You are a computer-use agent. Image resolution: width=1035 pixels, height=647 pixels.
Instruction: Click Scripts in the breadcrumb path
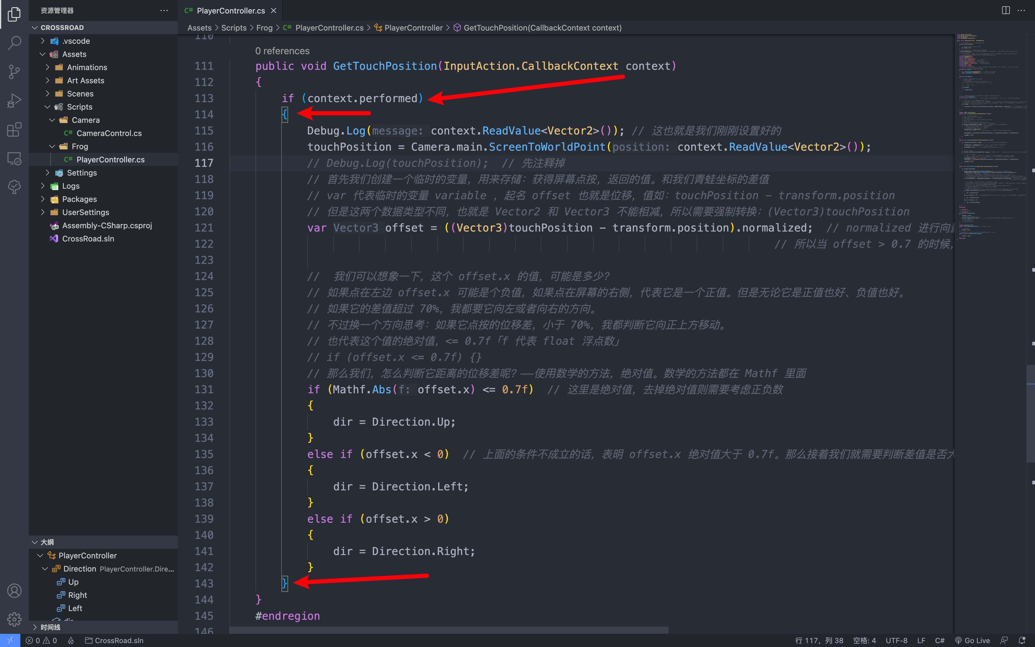234,28
